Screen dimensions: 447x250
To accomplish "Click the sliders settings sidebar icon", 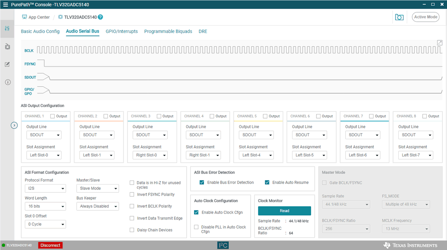I will [x=7, y=28].
